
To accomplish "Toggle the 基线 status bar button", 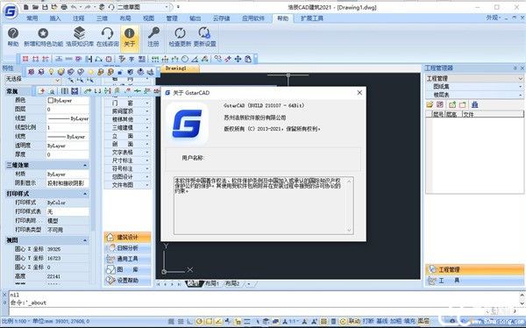I will click(x=382, y=321).
